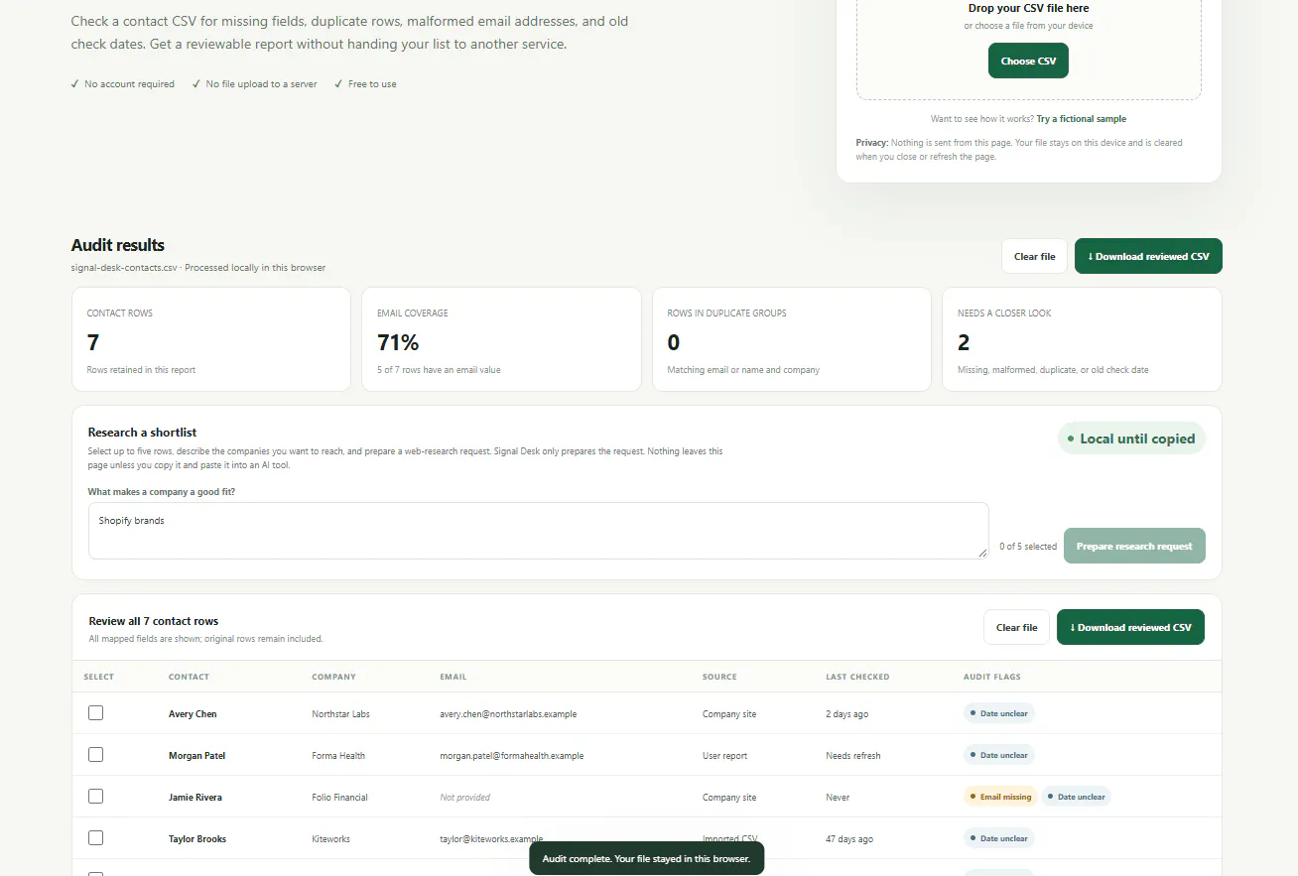Click the Date unclear flag on Morgan Patel row

point(998,755)
